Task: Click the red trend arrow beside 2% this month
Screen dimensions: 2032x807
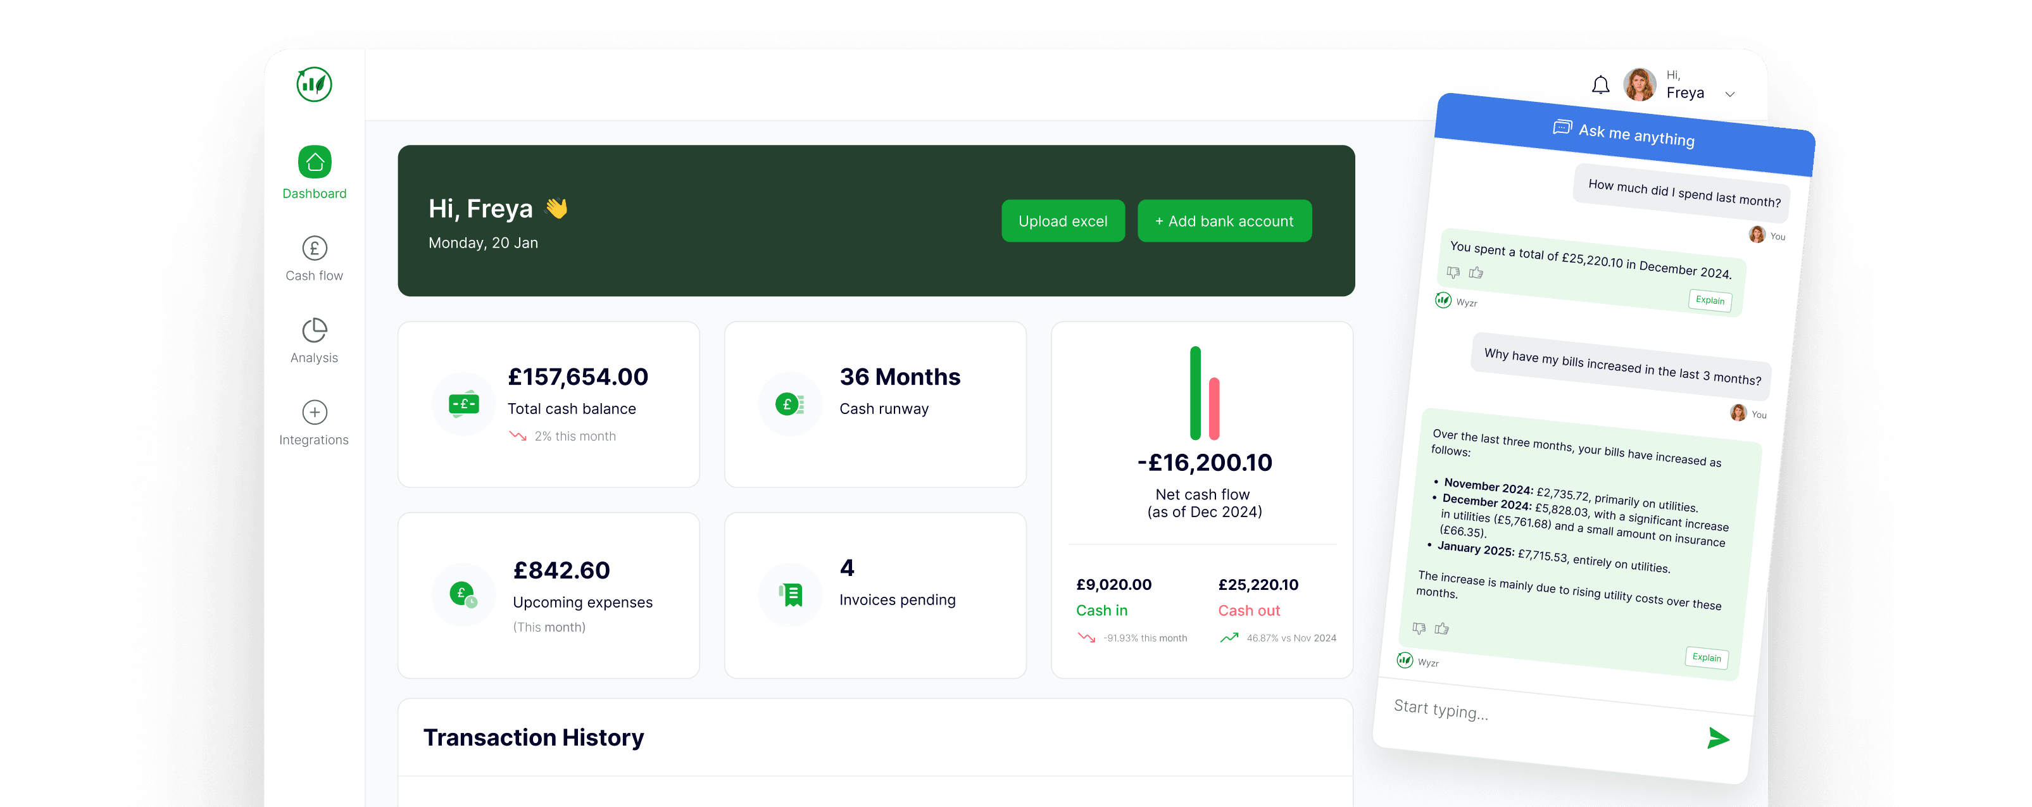Action: point(517,436)
